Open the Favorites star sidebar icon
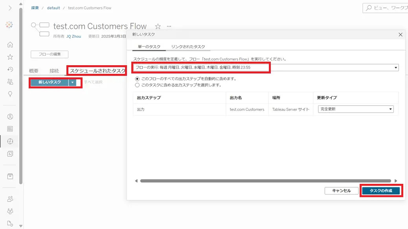The height and width of the screenshot is (229, 408). click(10, 57)
